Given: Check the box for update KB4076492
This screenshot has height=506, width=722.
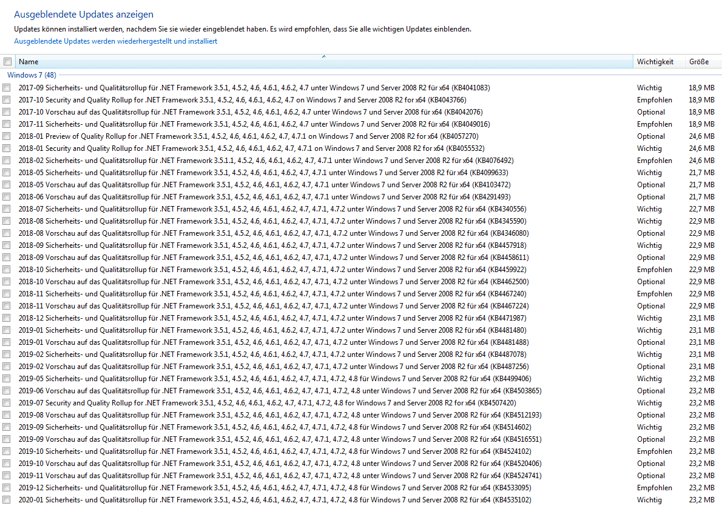Looking at the screenshot, I should point(7,161).
